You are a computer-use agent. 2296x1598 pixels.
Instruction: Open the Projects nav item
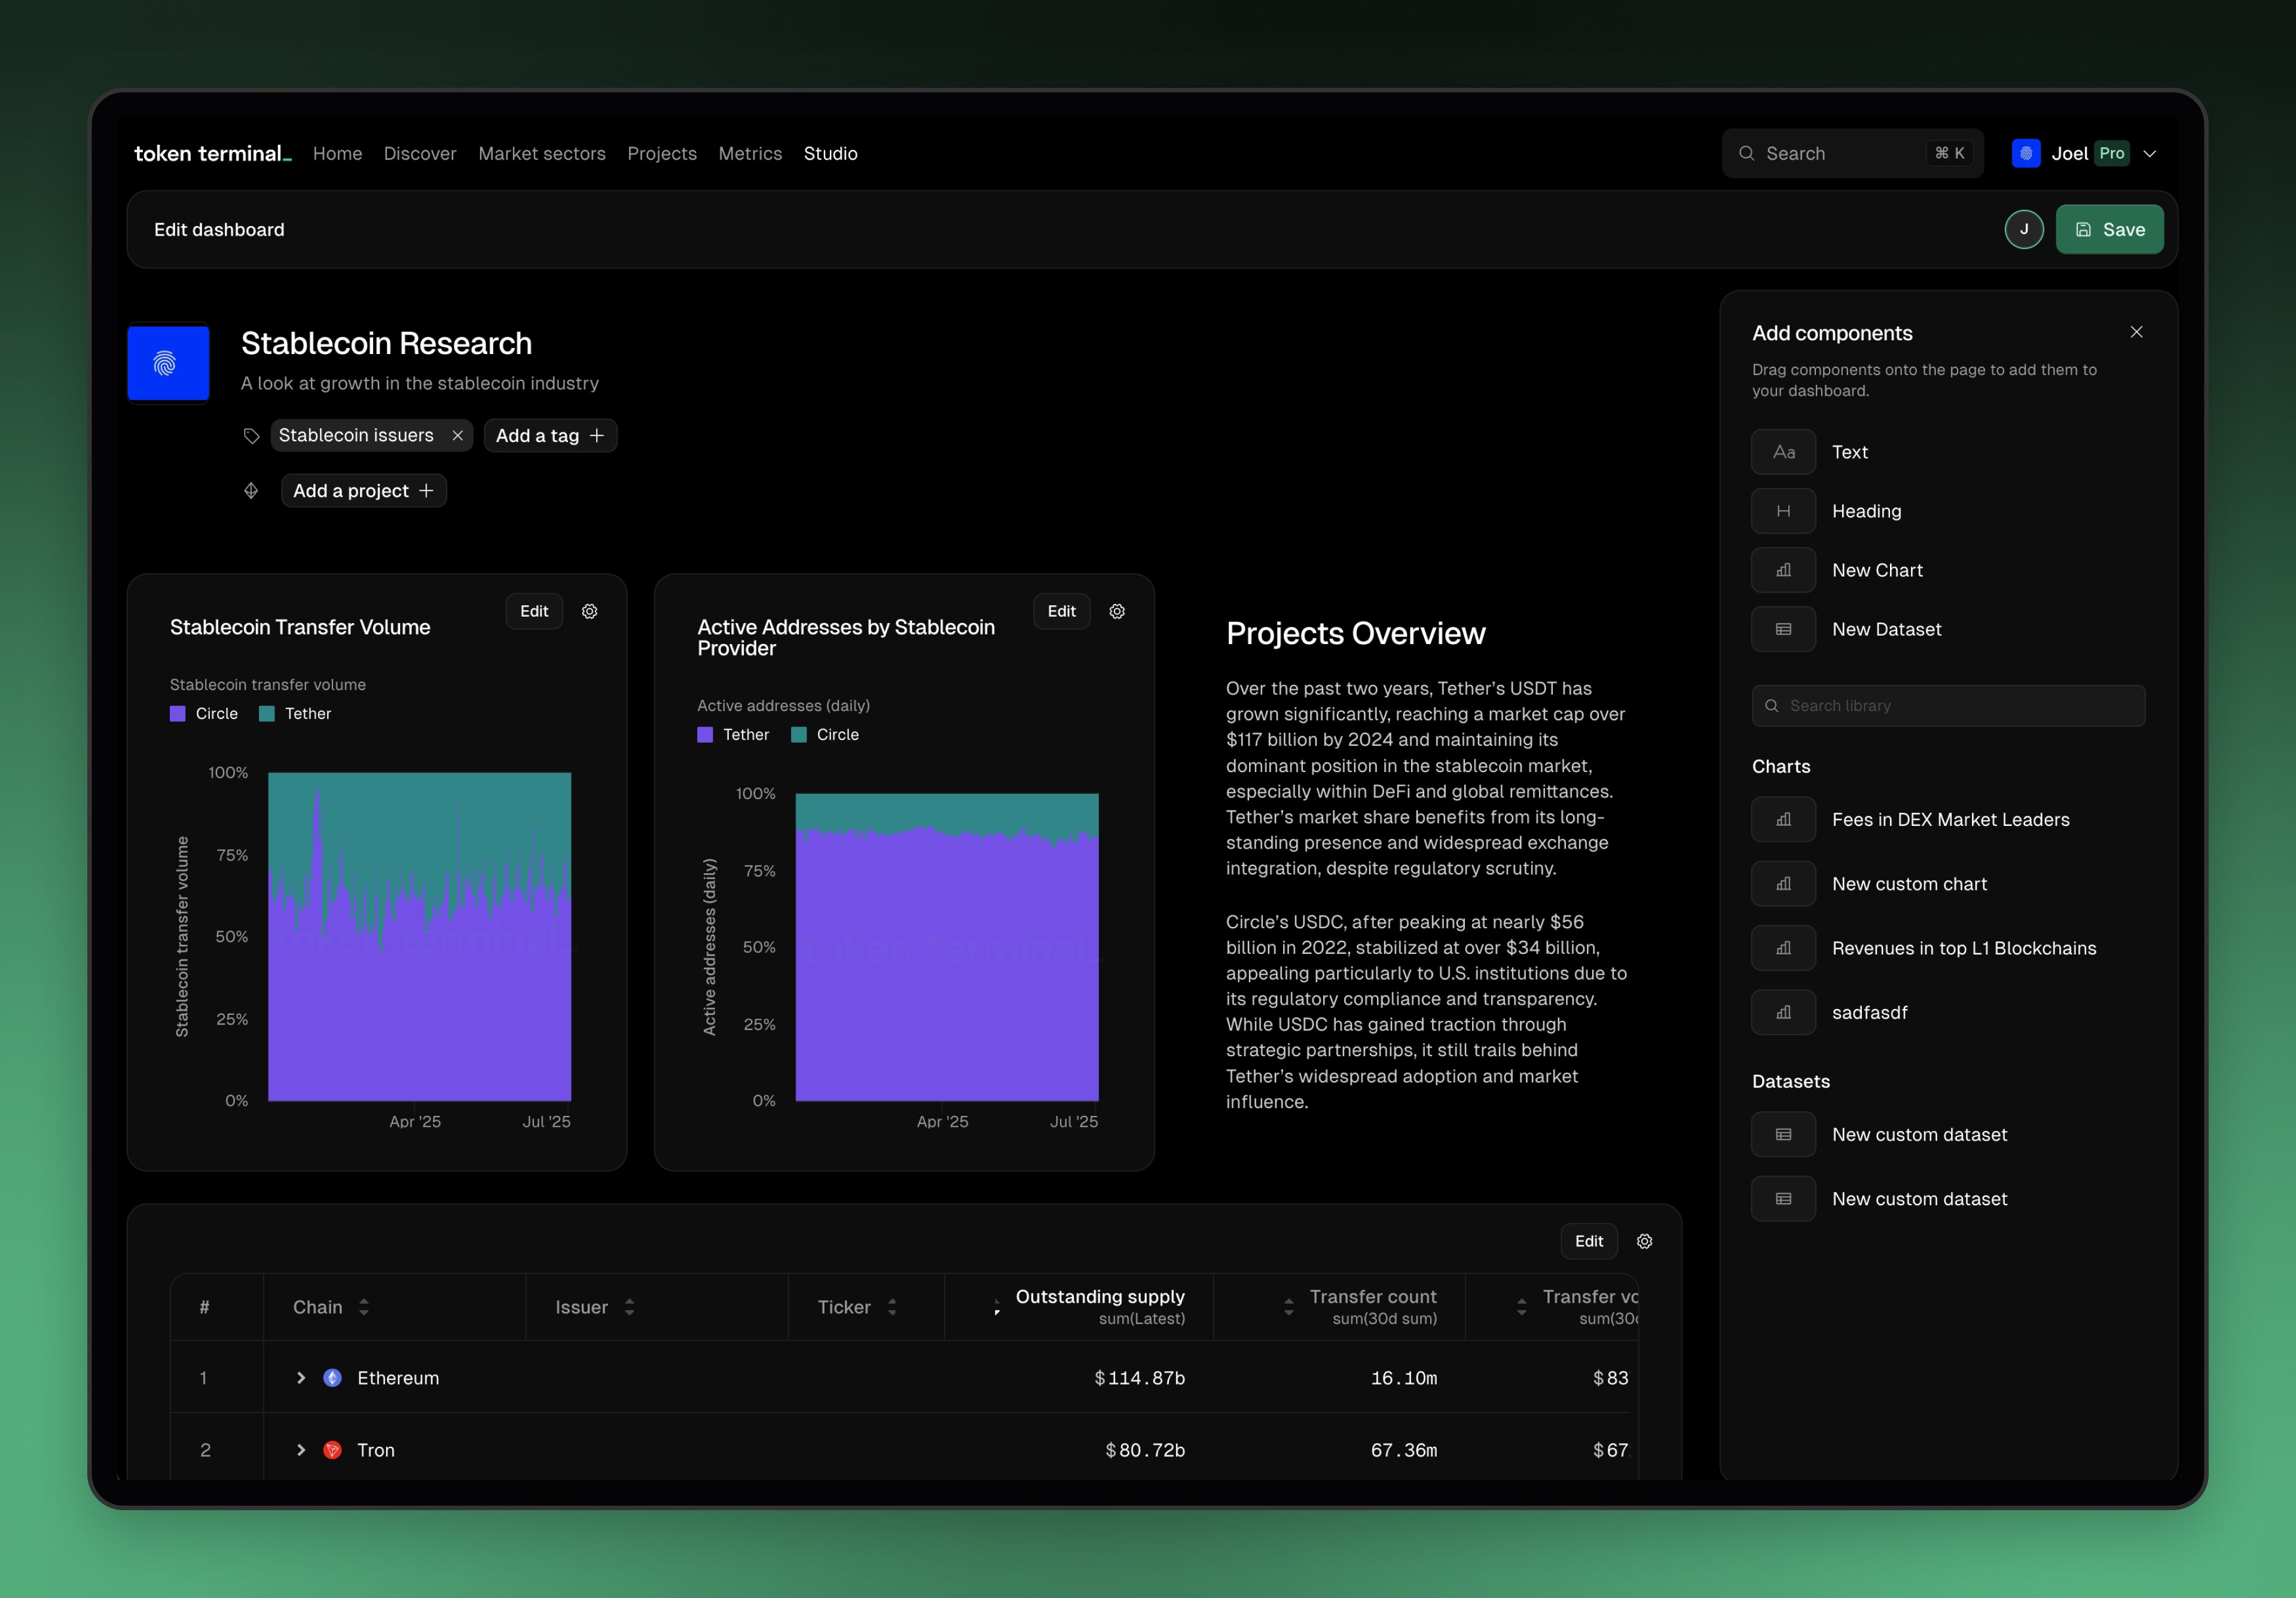pyautogui.click(x=662, y=153)
